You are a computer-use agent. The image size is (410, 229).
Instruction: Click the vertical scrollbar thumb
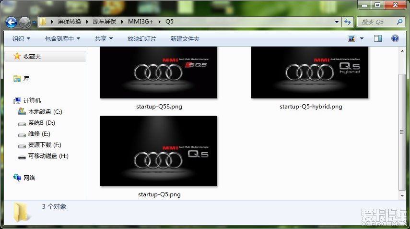(x=402, y=132)
